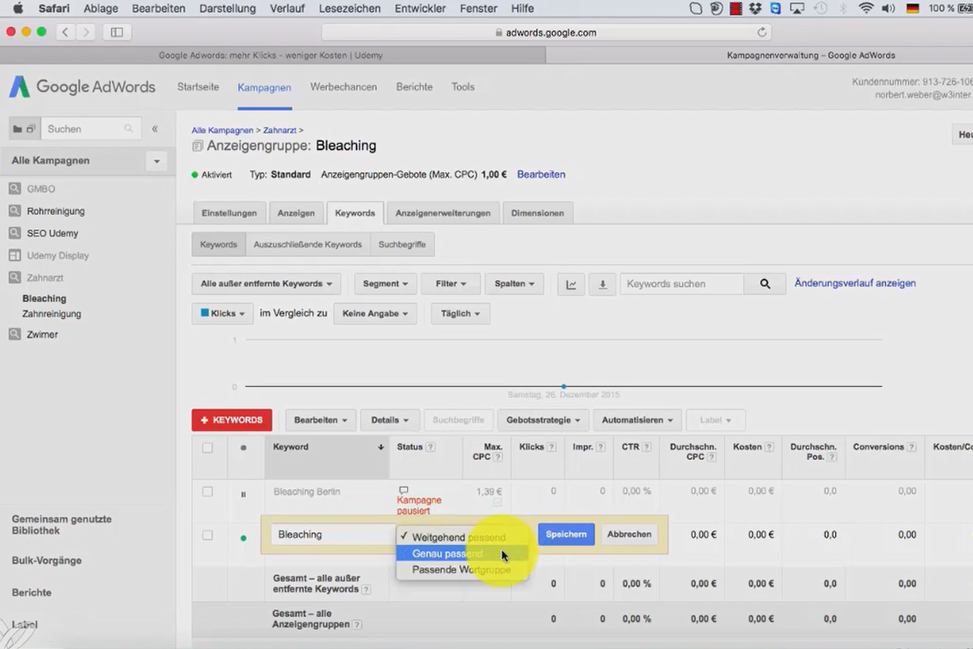Open the Filter dropdown
Screen dimensions: 973x649
[x=451, y=284]
